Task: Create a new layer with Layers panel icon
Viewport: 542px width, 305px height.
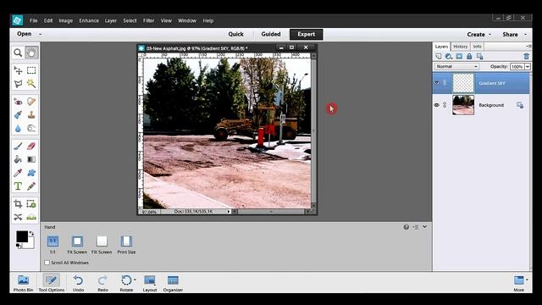Action: pos(439,57)
